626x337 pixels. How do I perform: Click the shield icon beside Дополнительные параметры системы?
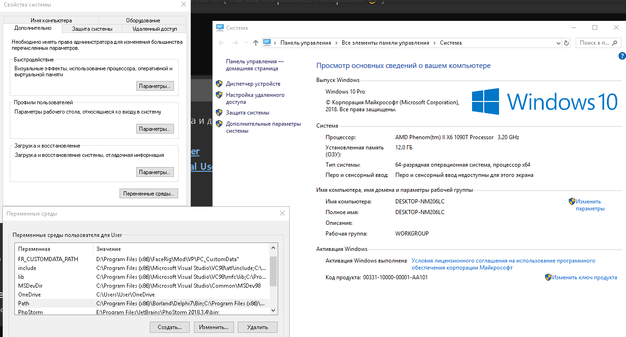(219, 124)
